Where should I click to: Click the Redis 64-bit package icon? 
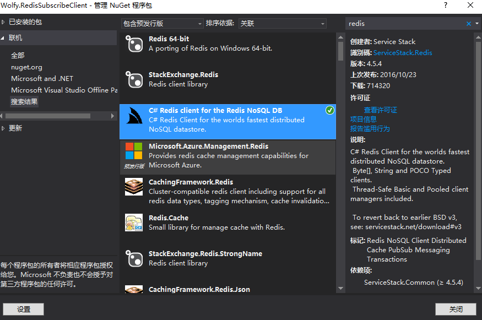click(134, 44)
